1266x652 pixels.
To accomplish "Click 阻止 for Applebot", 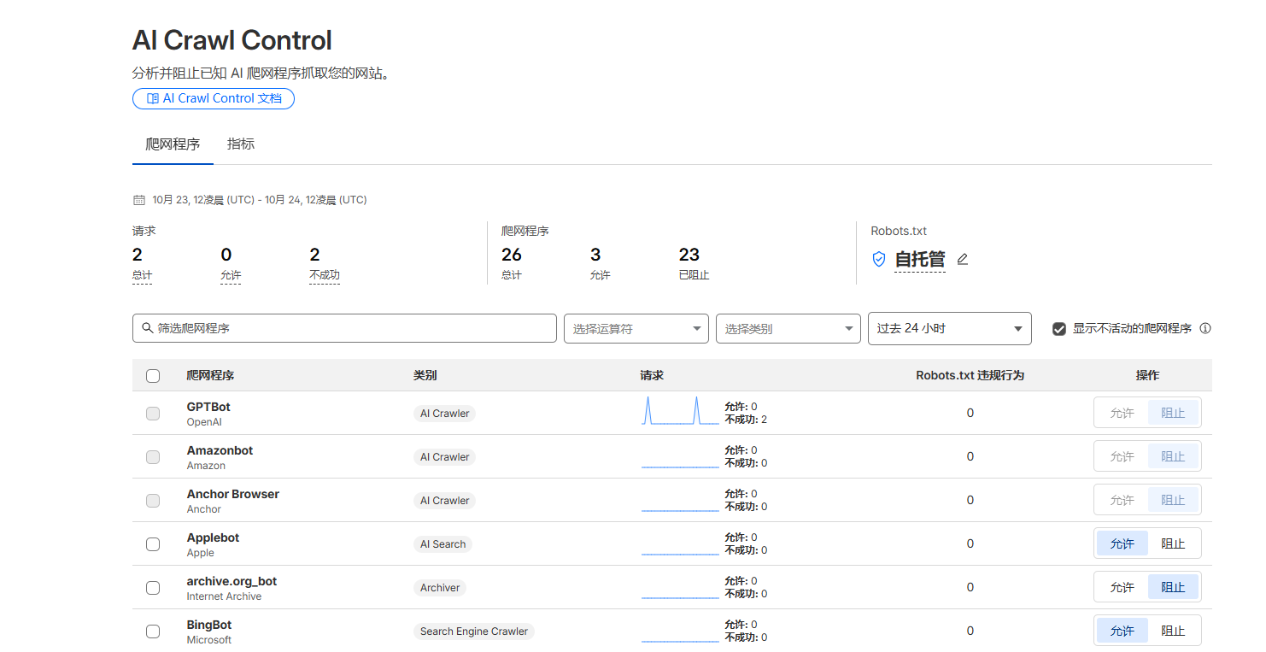I will (x=1173, y=543).
